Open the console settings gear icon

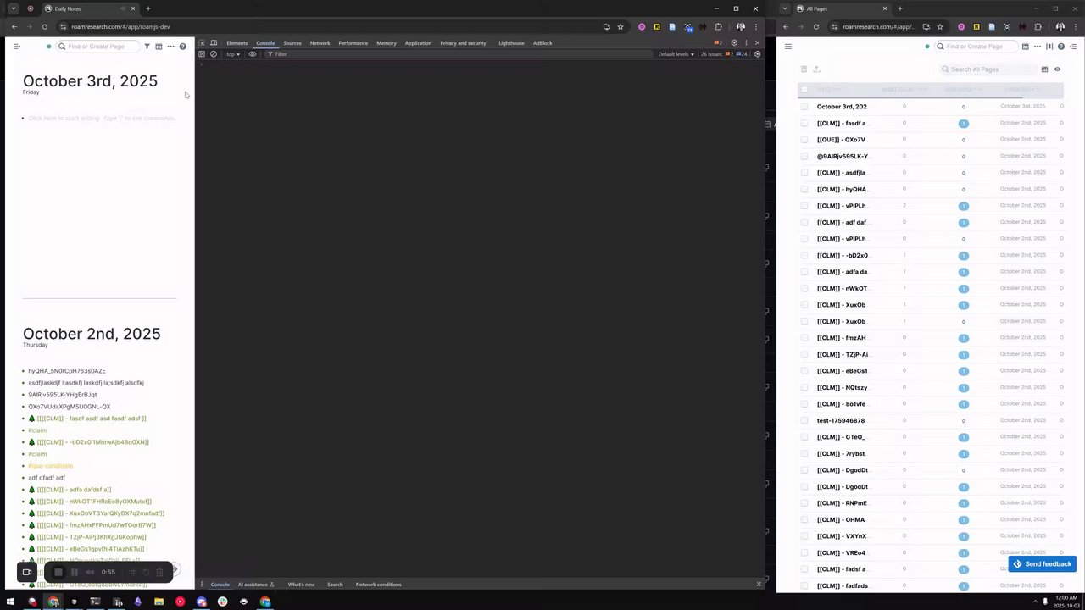click(757, 54)
